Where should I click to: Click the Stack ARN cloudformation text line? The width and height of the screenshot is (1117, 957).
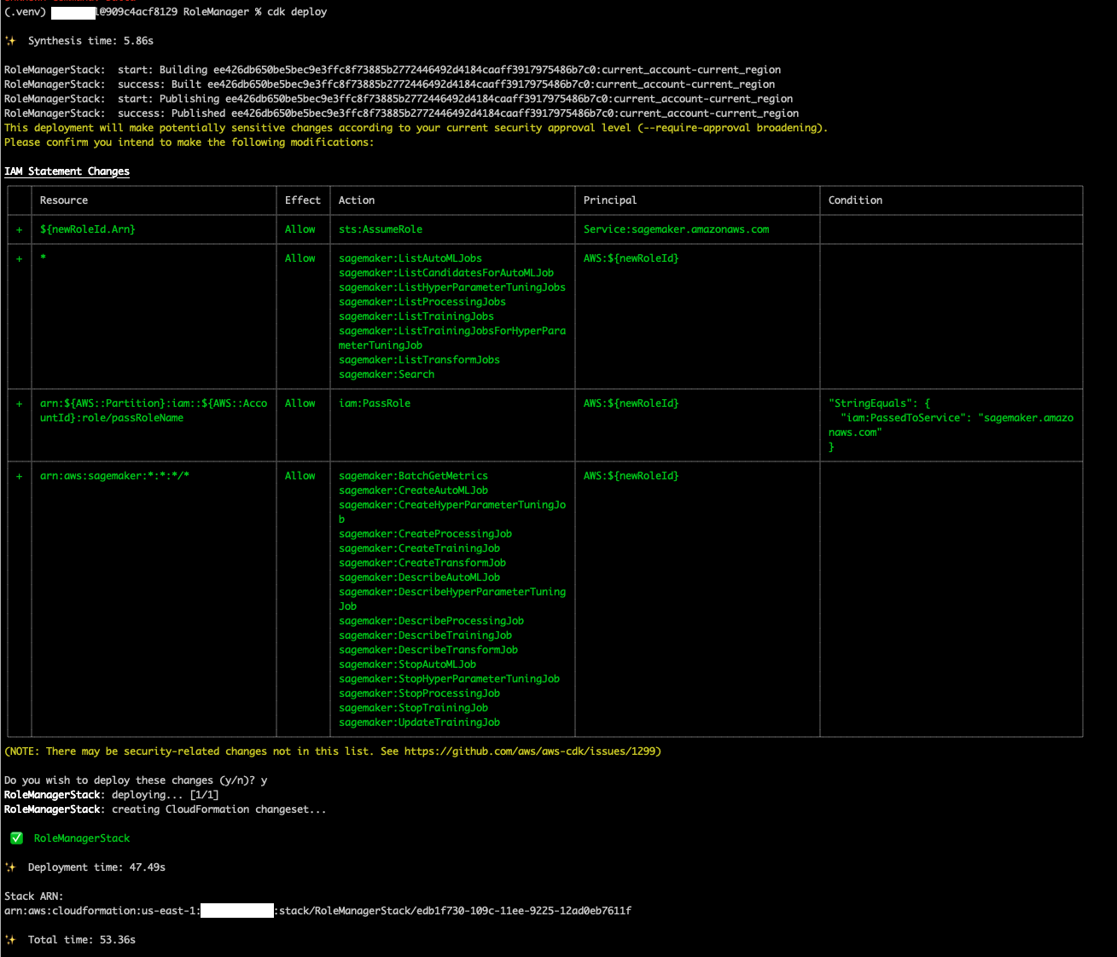318,911
